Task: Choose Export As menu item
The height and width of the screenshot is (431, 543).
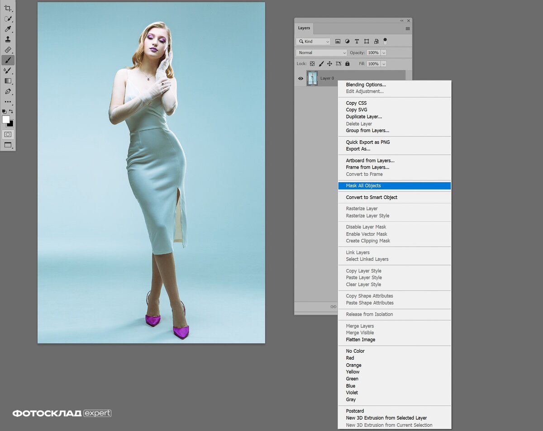Action: [x=358, y=149]
